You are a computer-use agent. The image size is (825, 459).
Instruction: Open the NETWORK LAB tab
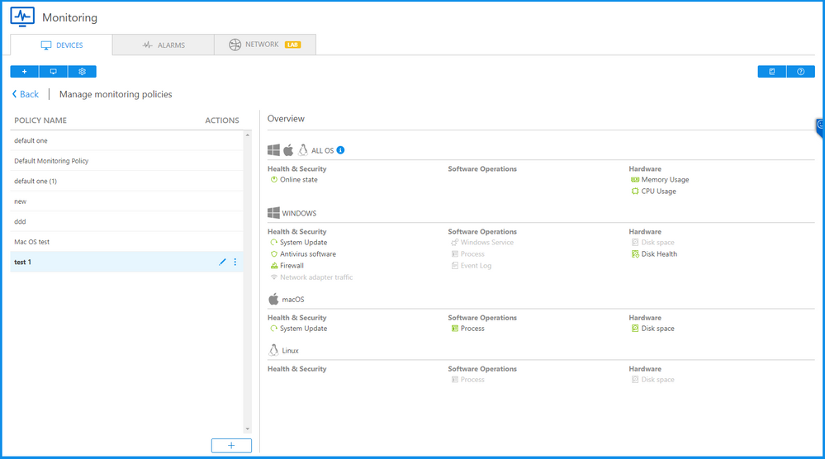pyautogui.click(x=265, y=45)
